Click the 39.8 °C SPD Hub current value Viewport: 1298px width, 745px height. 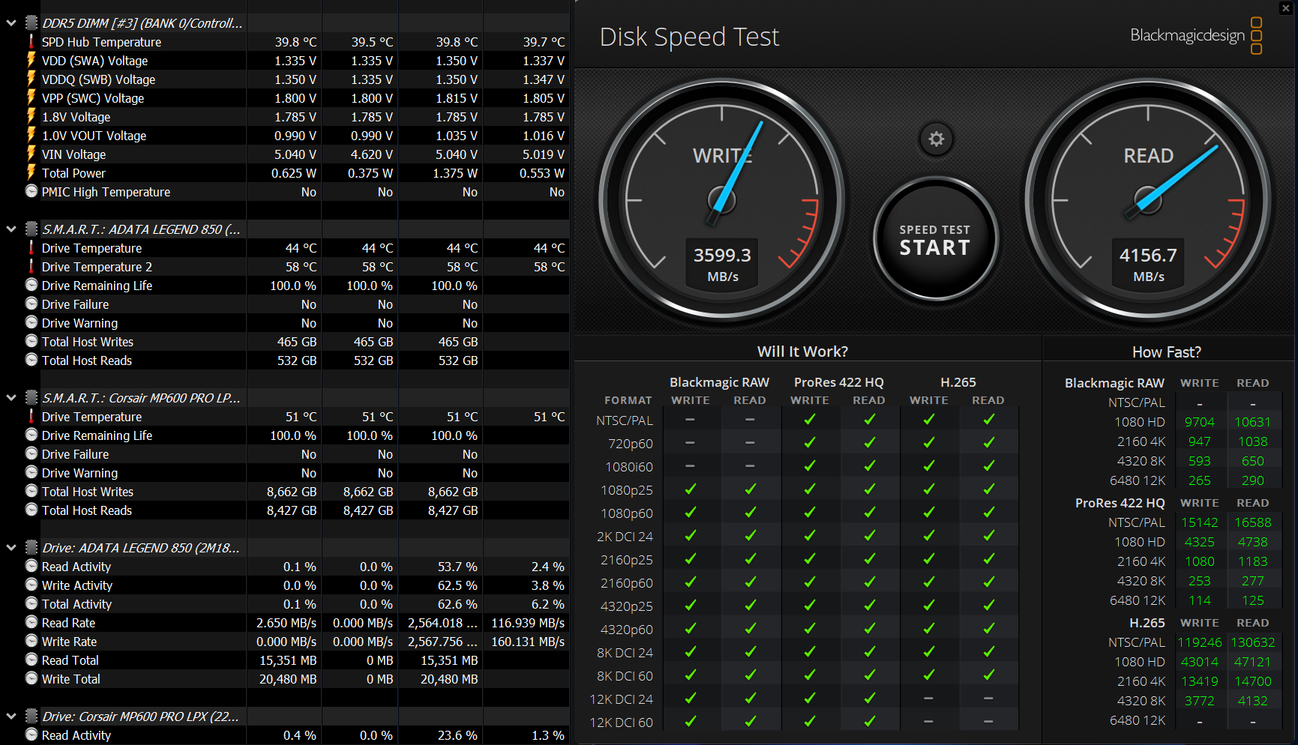coord(295,42)
